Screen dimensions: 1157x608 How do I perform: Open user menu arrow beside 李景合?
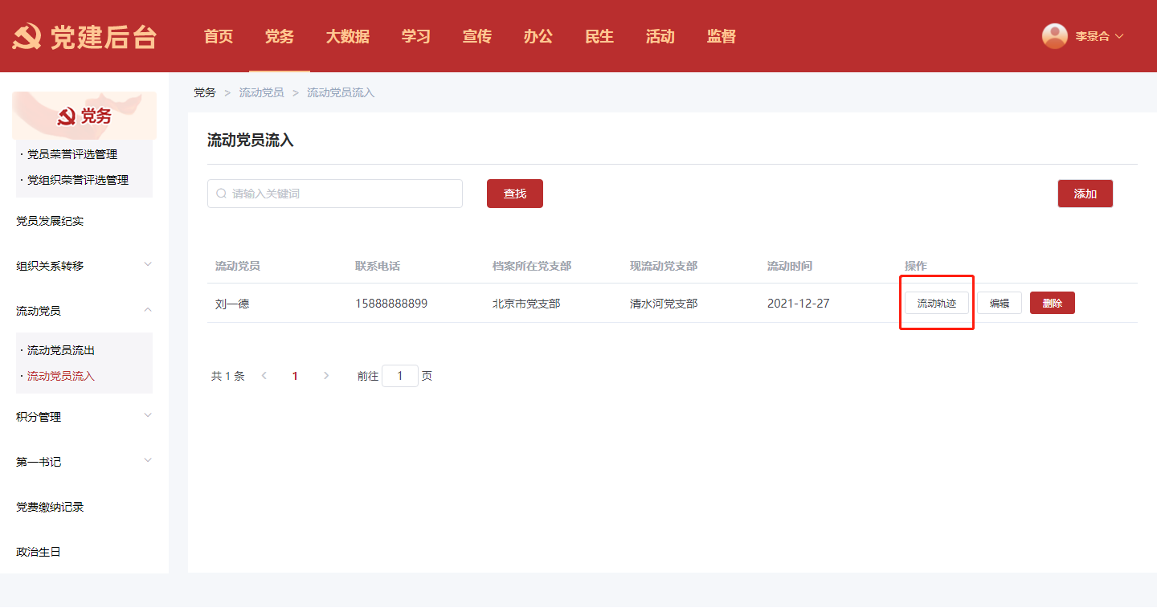coord(1119,36)
